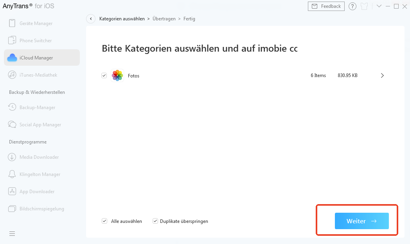Open the iTunes-Mediathek manager
Screen dimensions: 410x244
[38, 75]
